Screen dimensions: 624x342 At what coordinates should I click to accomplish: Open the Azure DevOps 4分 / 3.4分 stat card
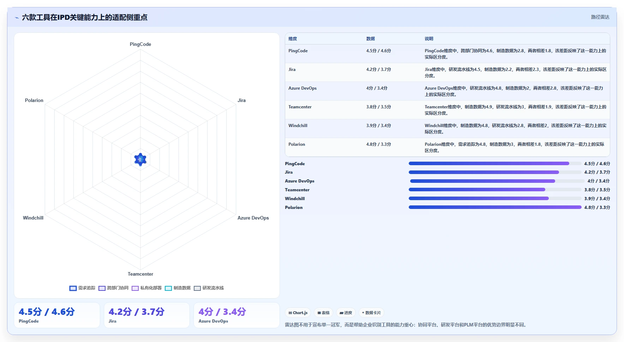236,315
